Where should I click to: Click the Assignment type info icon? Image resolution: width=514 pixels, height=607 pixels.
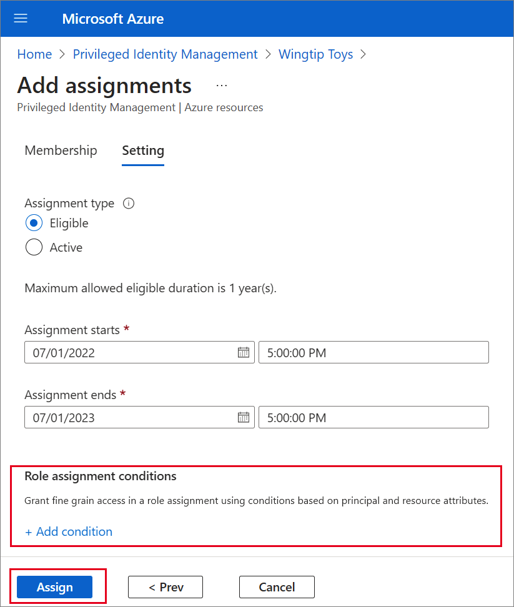128,203
